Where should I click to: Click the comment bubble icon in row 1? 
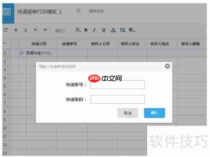pyautogui.click(x=21, y=53)
